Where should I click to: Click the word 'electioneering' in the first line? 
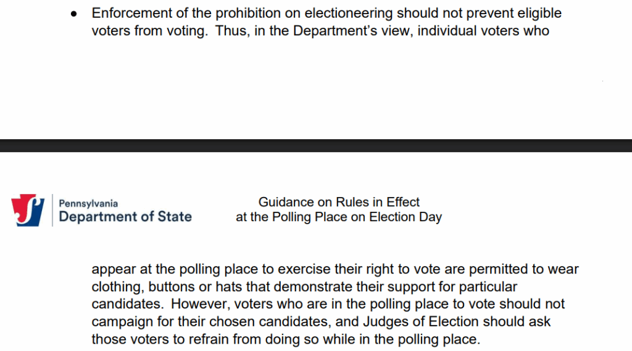348,14
